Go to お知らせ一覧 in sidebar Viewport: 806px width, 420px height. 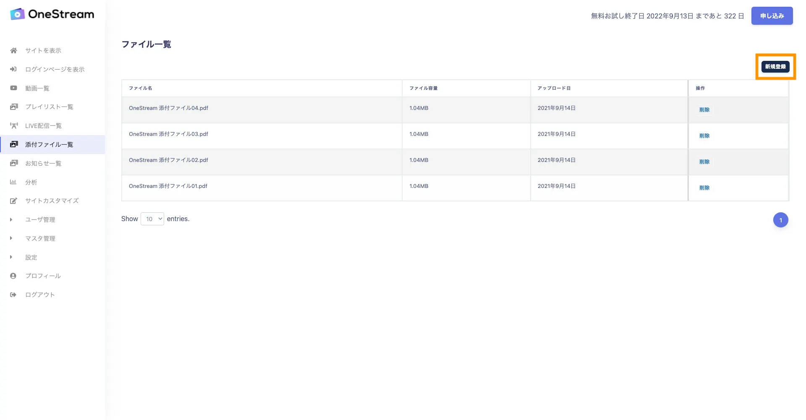tap(43, 163)
